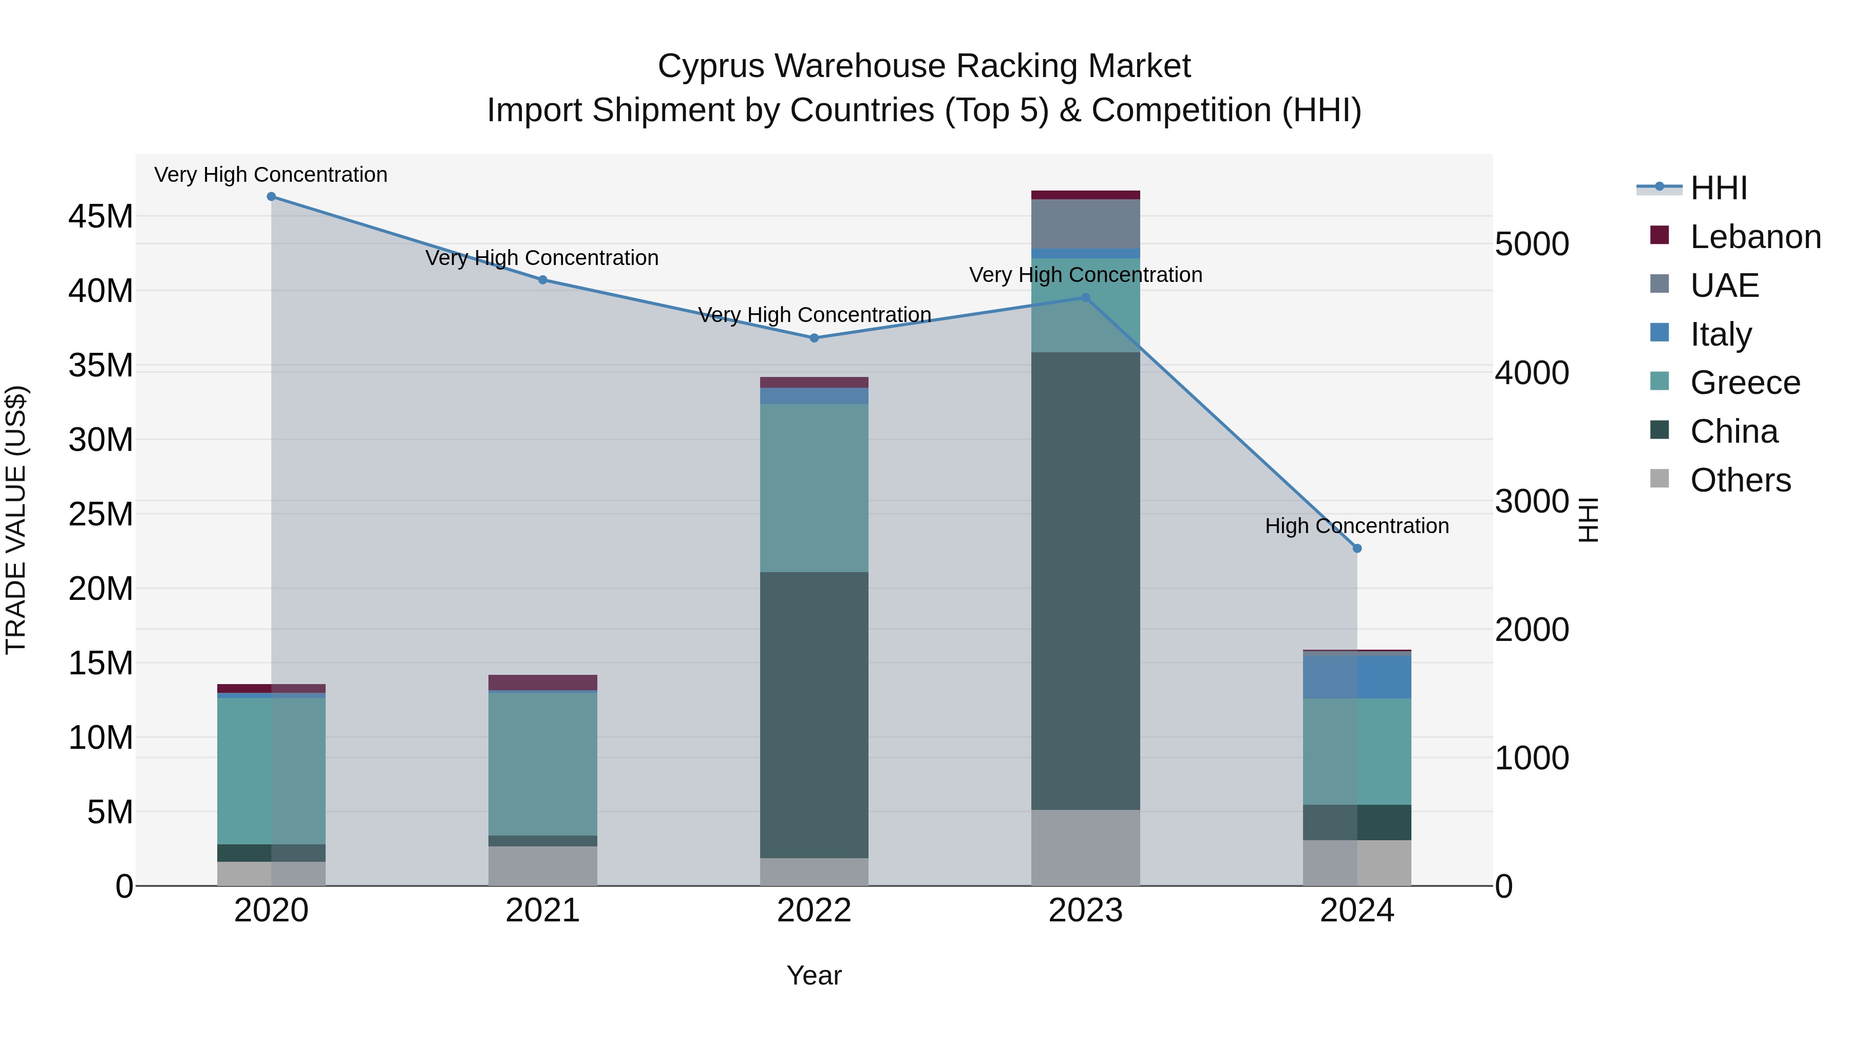
Task: Click the Greece legend swatch
Action: click(x=1659, y=381)
